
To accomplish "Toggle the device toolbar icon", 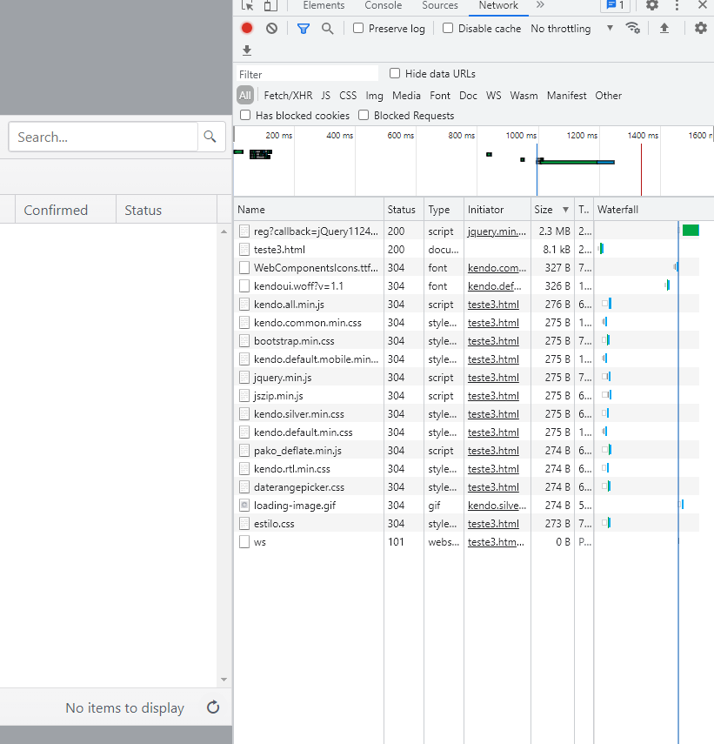I will (x=270, y=5).
